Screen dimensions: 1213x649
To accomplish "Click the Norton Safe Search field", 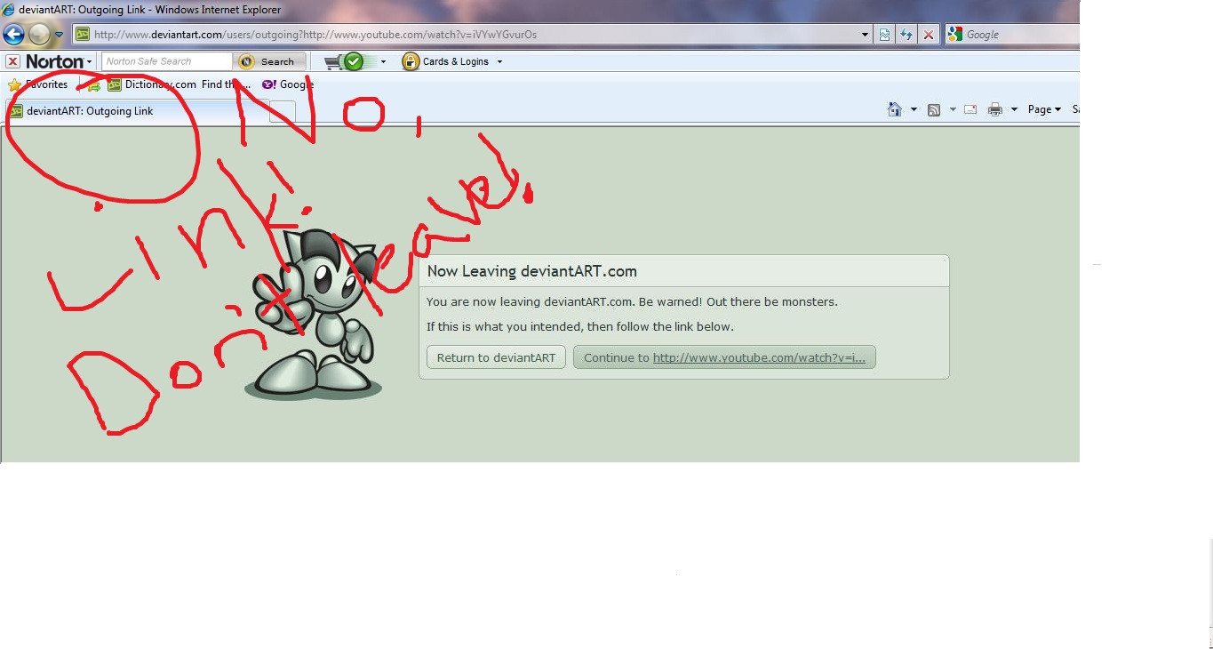I will pos(167,61).
